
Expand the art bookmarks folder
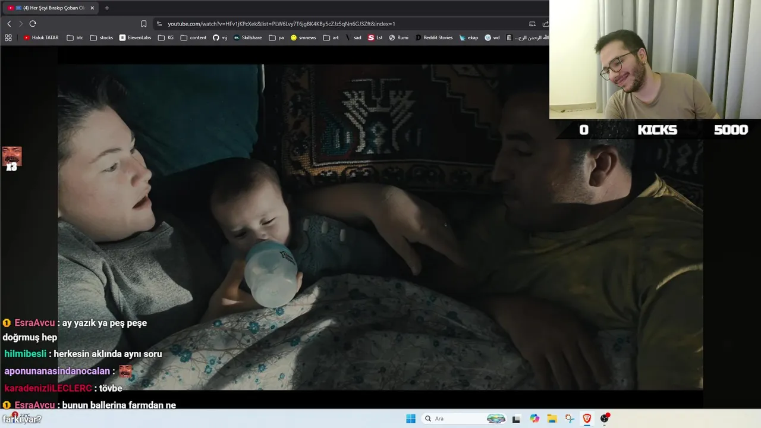tap(331, 37)
